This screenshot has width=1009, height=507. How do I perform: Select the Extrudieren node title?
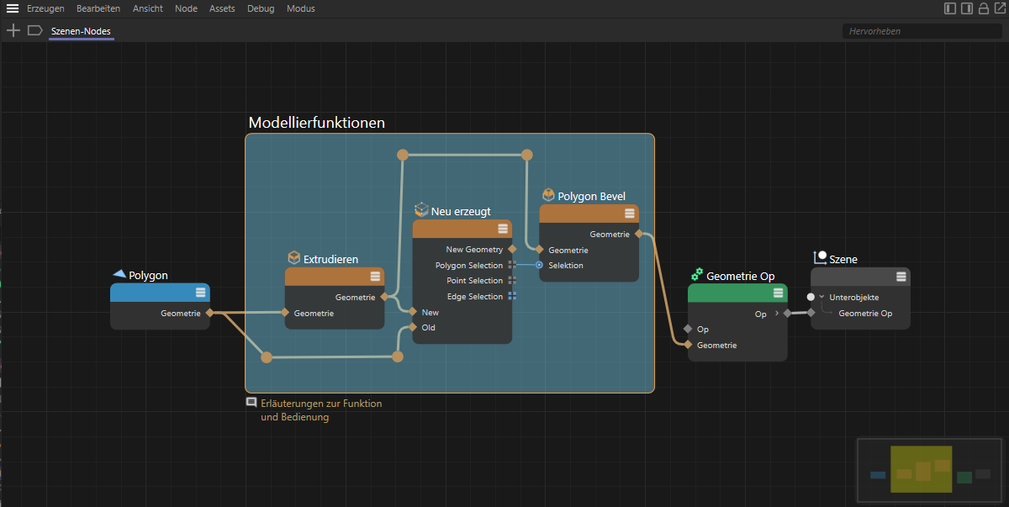(331, 259)
